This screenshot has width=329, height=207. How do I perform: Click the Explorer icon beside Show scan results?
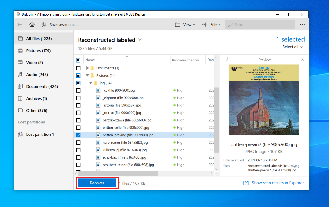click(x=246, y=183)
